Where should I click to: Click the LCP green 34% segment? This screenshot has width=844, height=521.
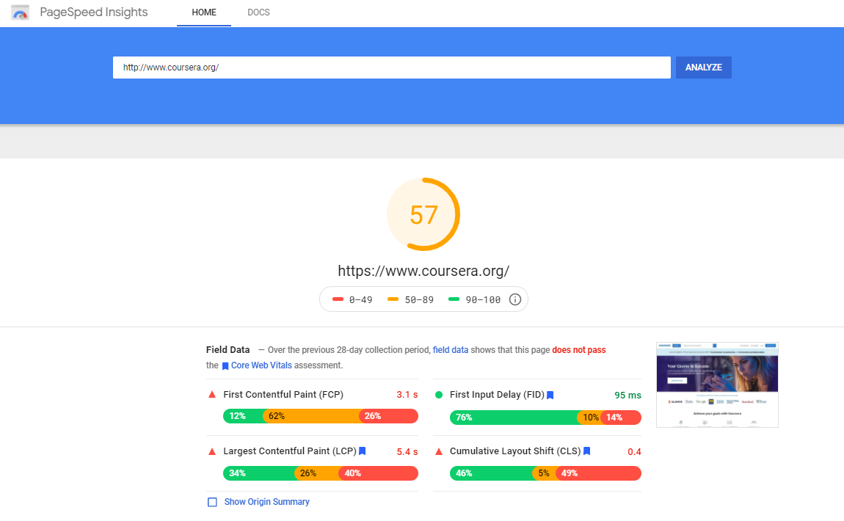[x=259, y=473]
